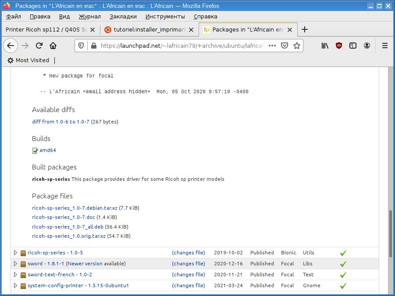Open the amd64 build link
395x296 pixels.
pyautogui.click(x=48, y=150)
